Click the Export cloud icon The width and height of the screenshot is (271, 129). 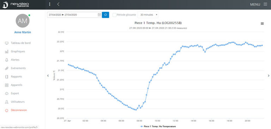point(7,94)
